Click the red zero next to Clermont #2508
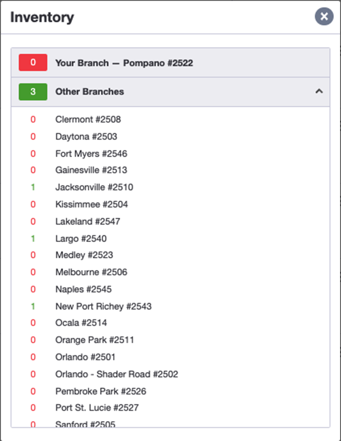 [32, 119]
